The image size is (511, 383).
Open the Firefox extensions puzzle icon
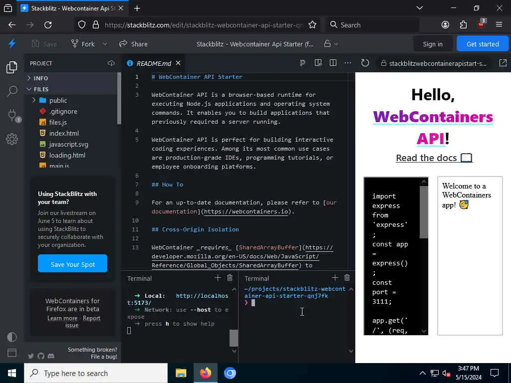coord(463,25)
